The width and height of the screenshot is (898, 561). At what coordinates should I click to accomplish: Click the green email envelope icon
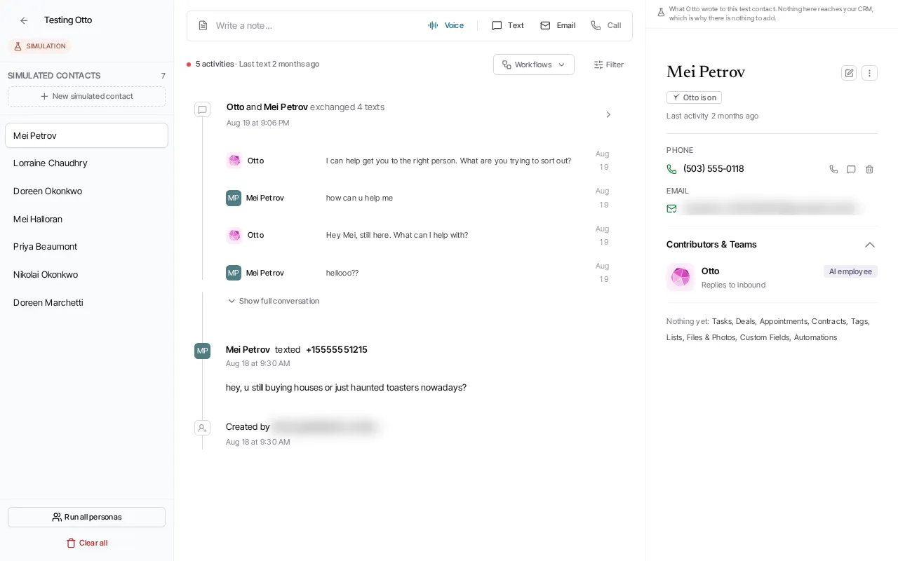[671, 208]
